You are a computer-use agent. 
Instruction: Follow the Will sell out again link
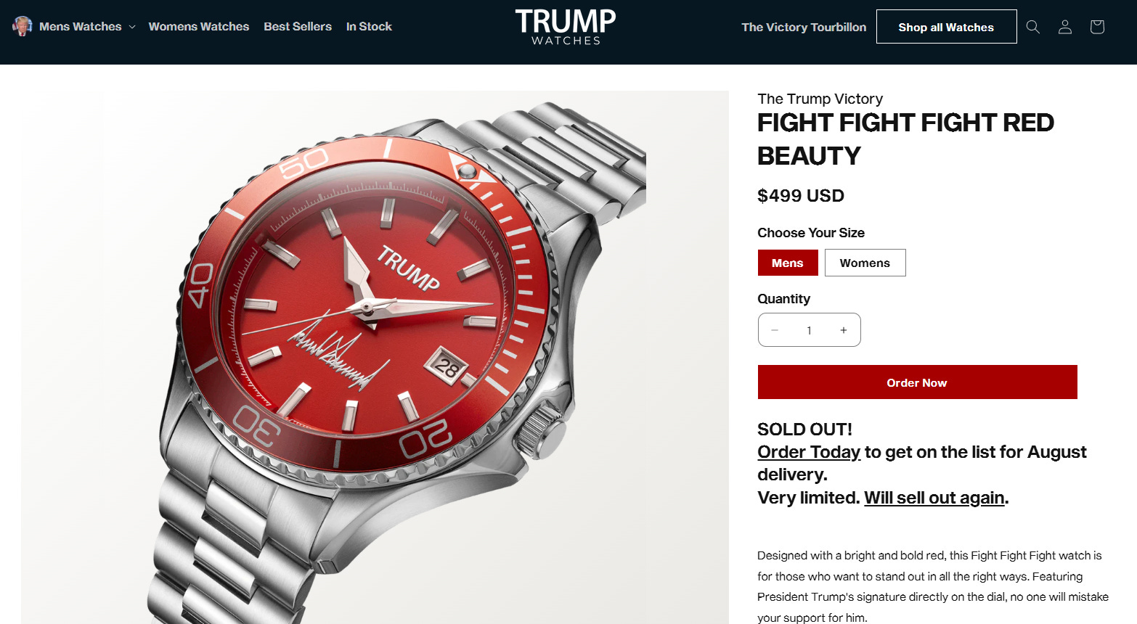click(934, 498)
